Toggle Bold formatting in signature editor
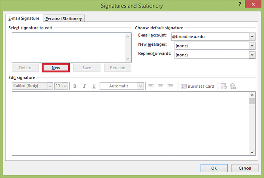The image size is (264, 178). (x=75, y=86)
